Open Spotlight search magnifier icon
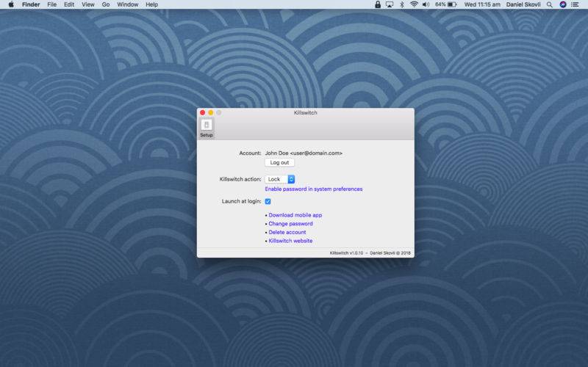 point(549,4)
